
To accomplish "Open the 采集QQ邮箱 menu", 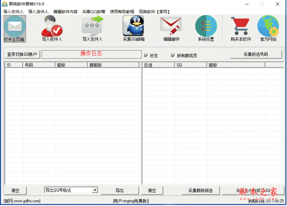I will click(x=94, y=11).
